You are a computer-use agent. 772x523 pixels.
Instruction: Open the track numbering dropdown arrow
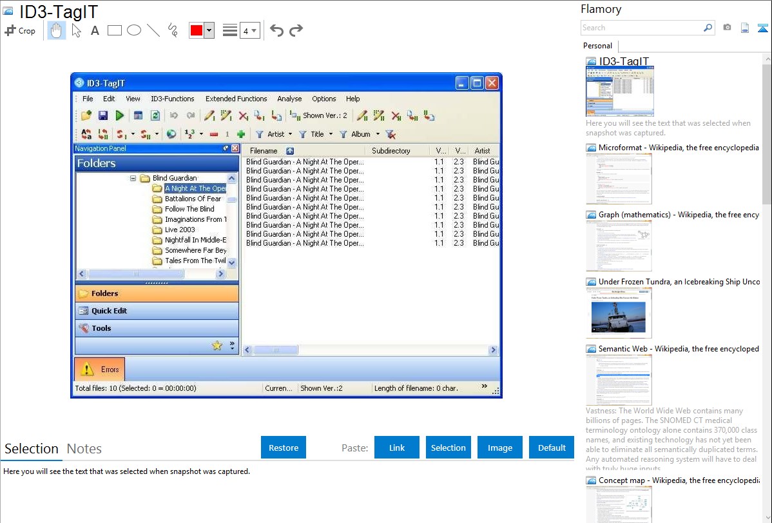201,134
